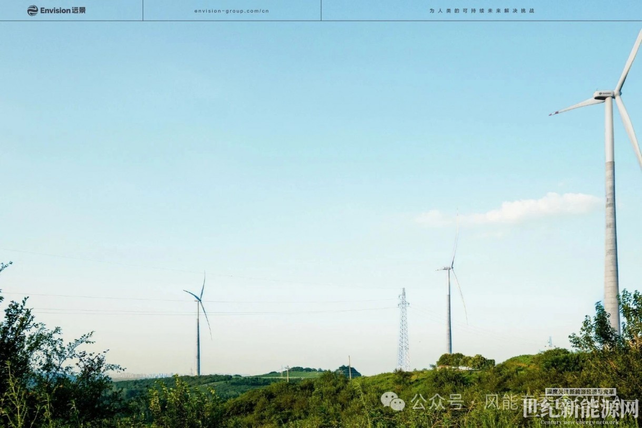Screen dimensions: 642x428
Task: Open the envision-group.com/cn link
Action: click(x=232, y=11)
